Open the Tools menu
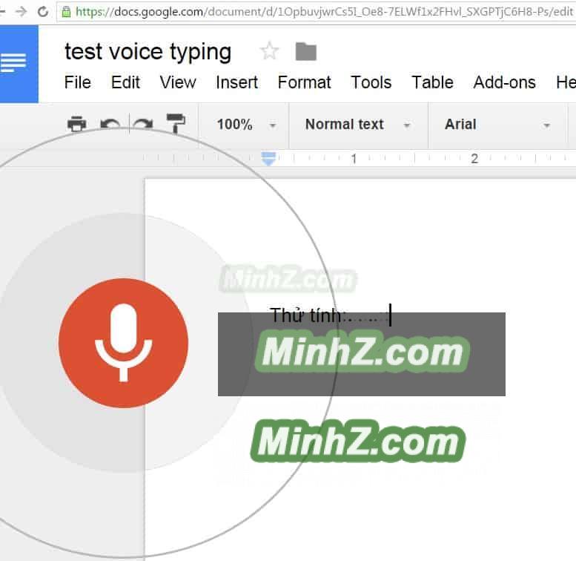 371,82
